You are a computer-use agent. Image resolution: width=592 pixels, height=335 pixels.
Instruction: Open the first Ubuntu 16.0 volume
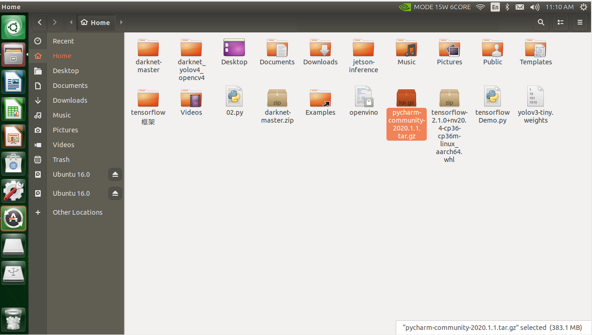(x=71, y=174)
